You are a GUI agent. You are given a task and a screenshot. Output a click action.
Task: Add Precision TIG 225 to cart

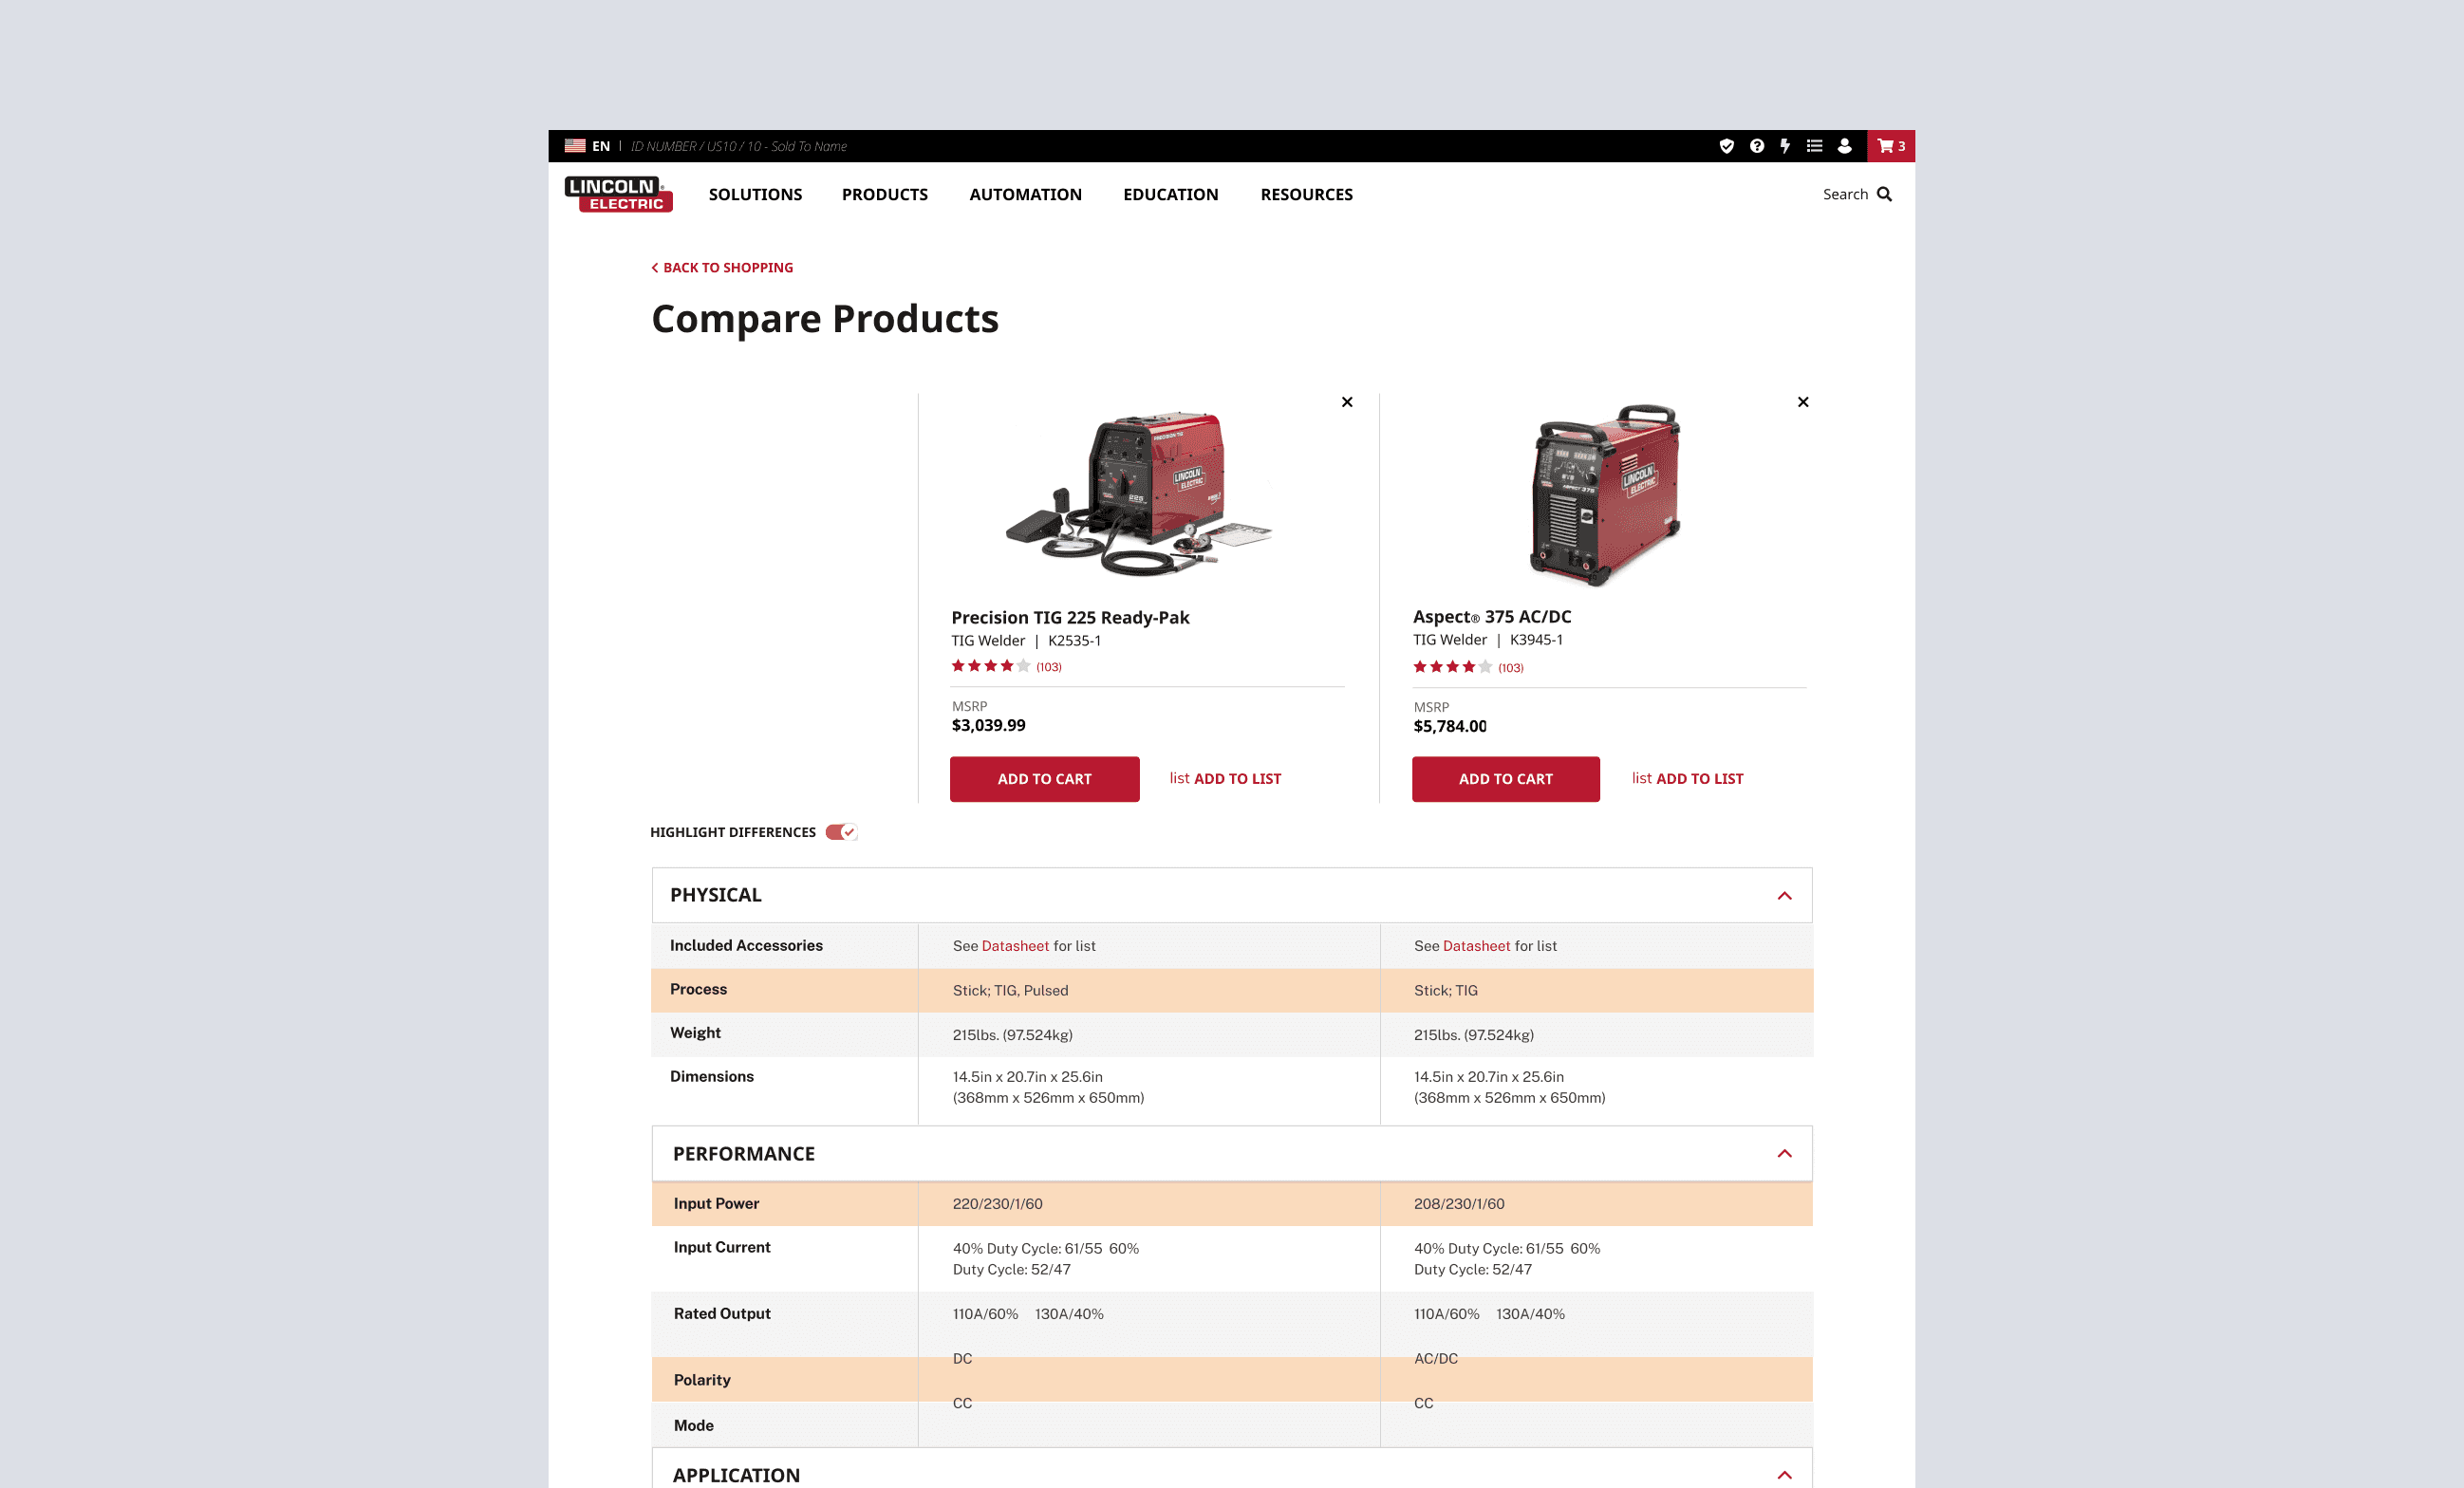pyautogui.click(x=1044, y=779)
